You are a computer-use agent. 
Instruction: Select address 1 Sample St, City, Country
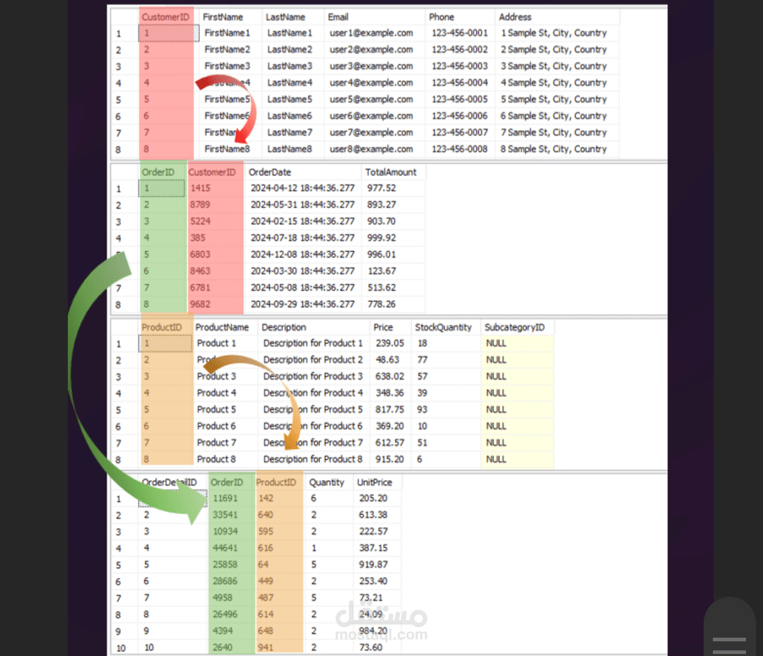click(554, 33)
